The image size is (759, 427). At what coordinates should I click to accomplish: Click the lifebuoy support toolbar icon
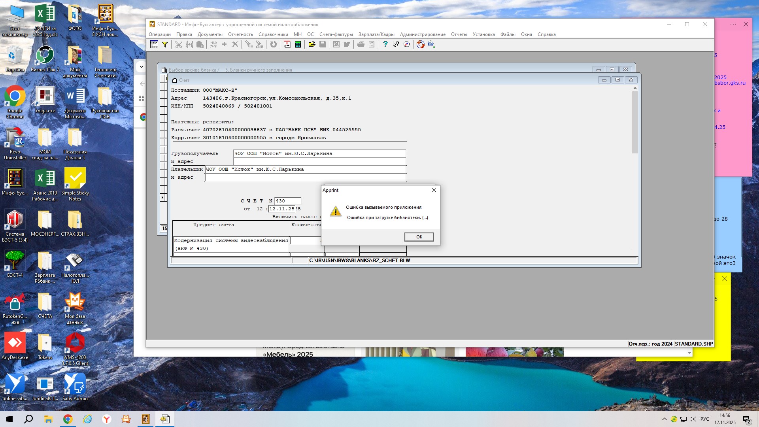coord(420,45)
